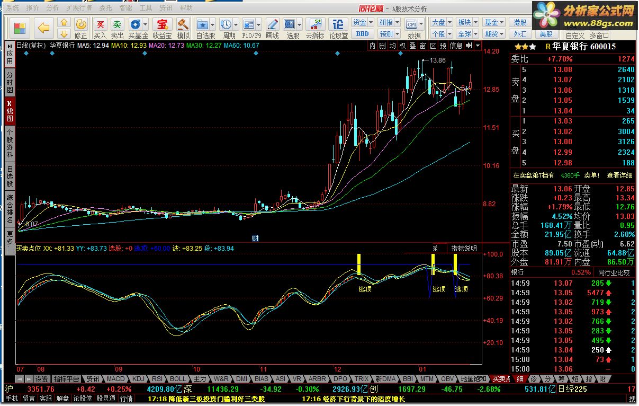
Task: Toggle the 均 moving average option
Action: pos(392,46)
